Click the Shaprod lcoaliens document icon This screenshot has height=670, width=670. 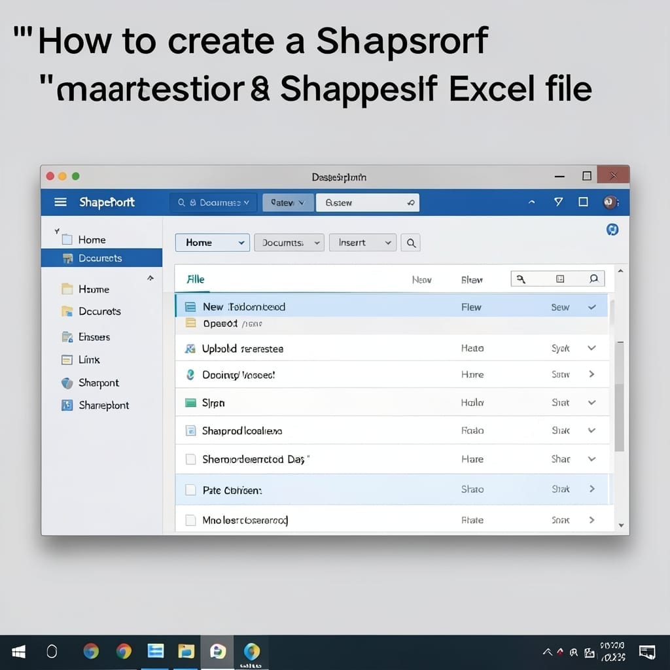tap(190, 431)
